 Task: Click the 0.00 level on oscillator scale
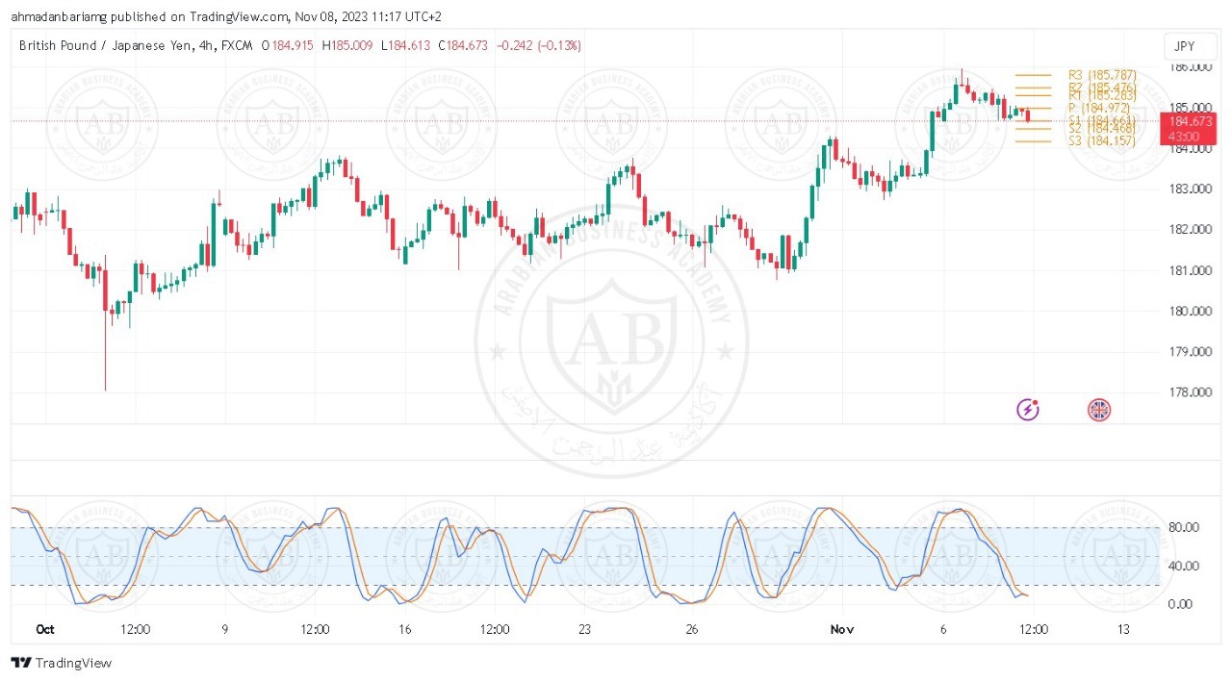(x=1183, y=604)
